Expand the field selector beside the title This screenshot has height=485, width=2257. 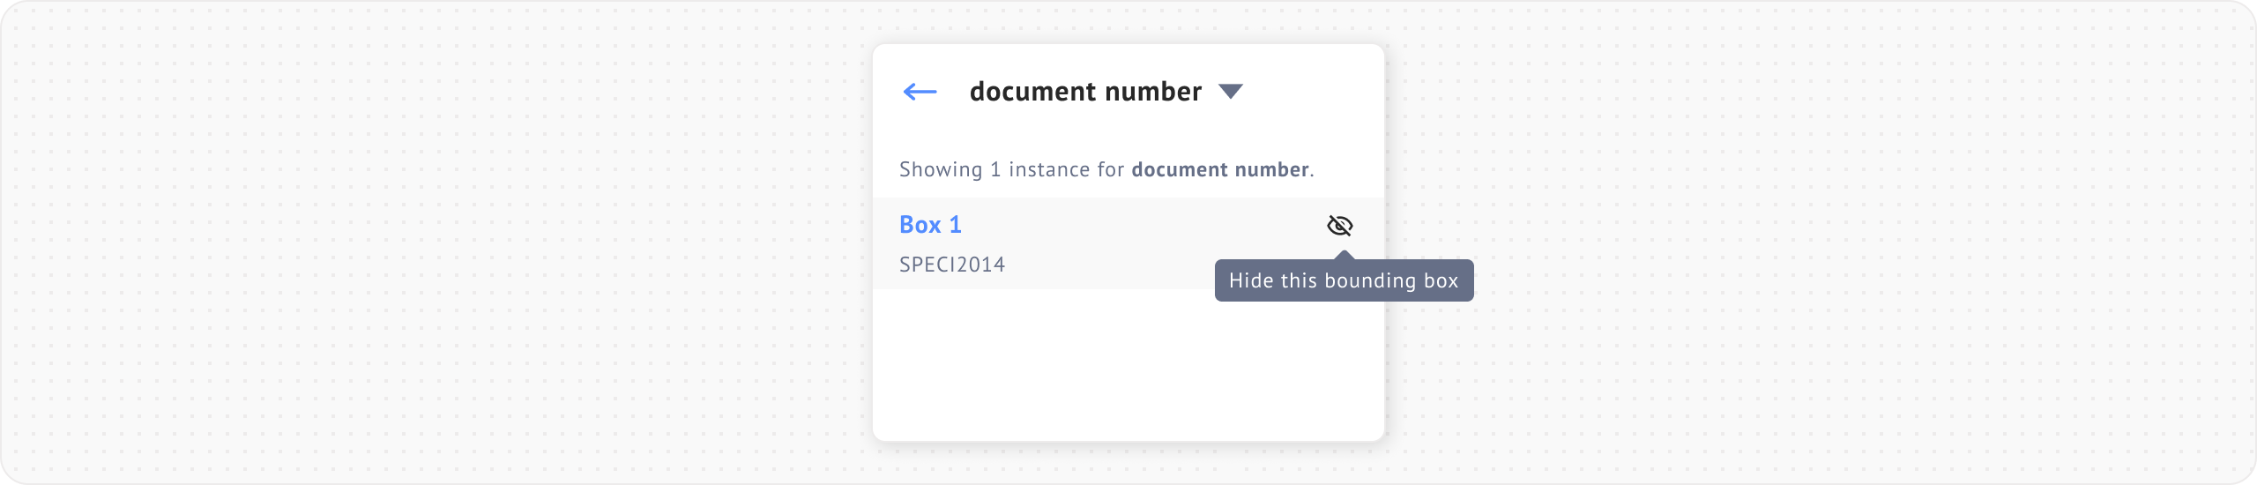[x=1230, y=92]
